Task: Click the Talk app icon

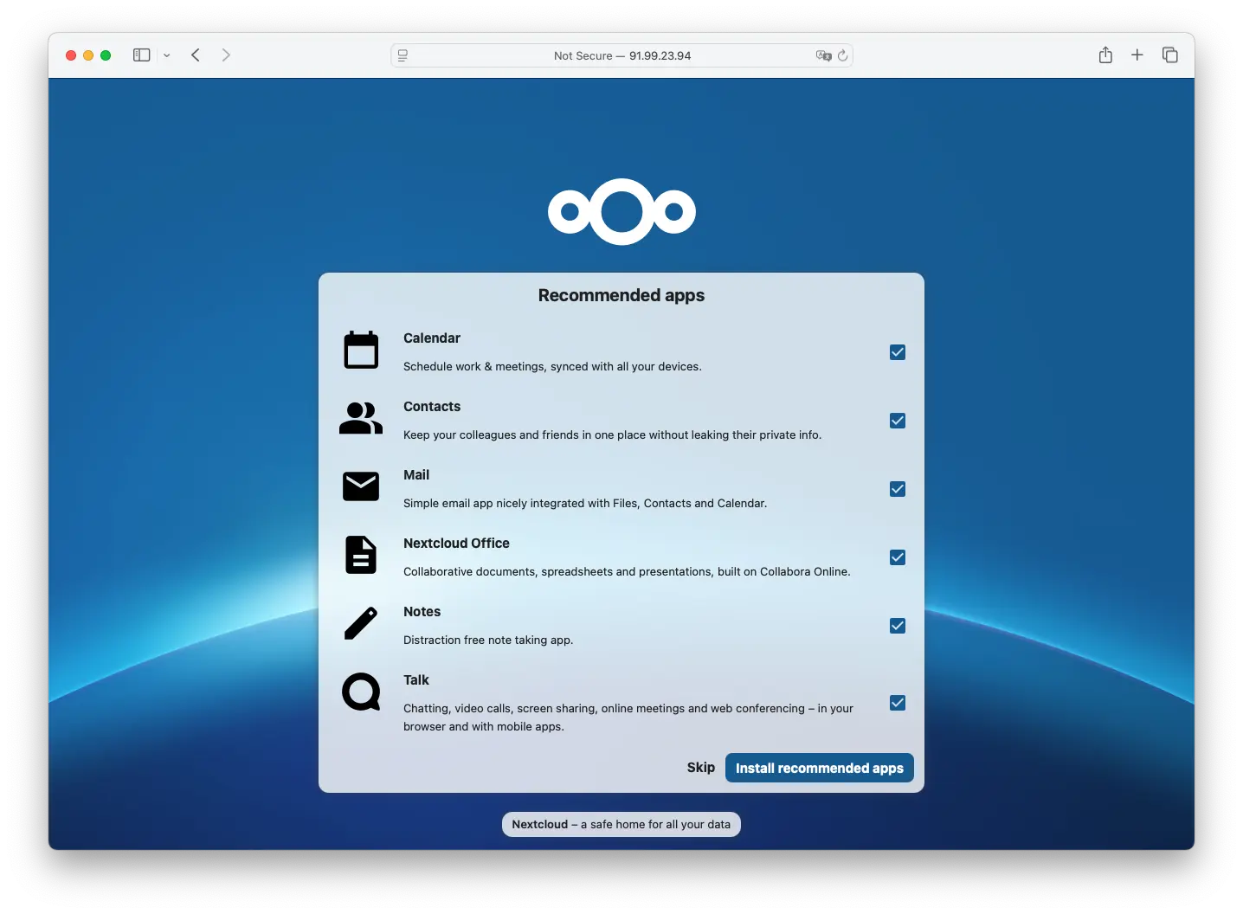Action: [361, 692]
